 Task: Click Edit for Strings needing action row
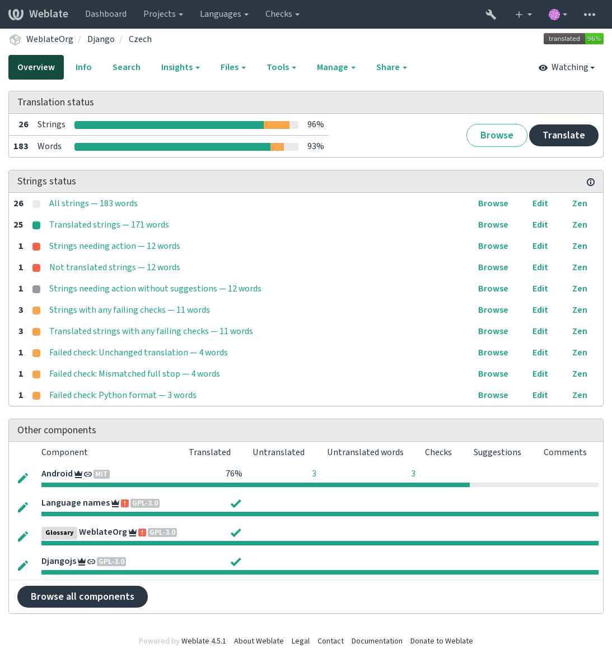click(540, 246)
